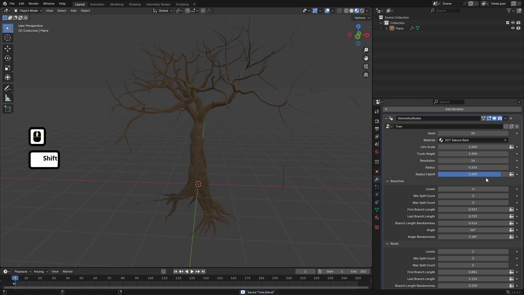524x295 pixels.
Task: Switch to rendered viewport shading
Action: (362, 11)
